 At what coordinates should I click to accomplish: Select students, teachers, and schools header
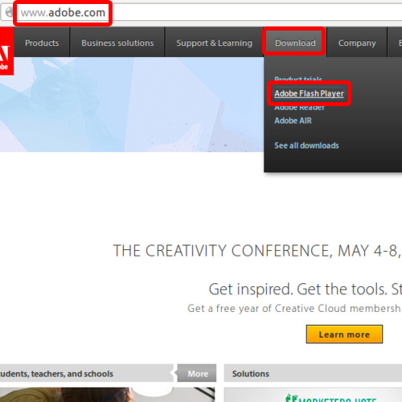click(x=57, y=374)
